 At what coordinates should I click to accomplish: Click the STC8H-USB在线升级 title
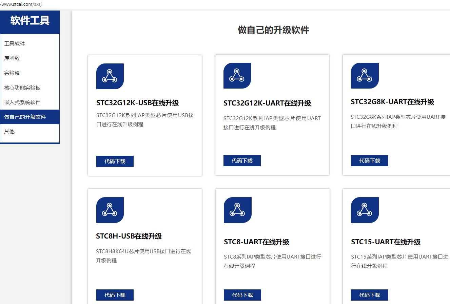[129, 236]
